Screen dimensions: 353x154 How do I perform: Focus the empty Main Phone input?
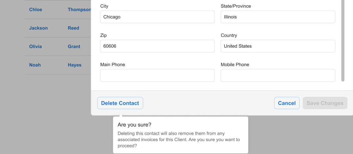157,76
